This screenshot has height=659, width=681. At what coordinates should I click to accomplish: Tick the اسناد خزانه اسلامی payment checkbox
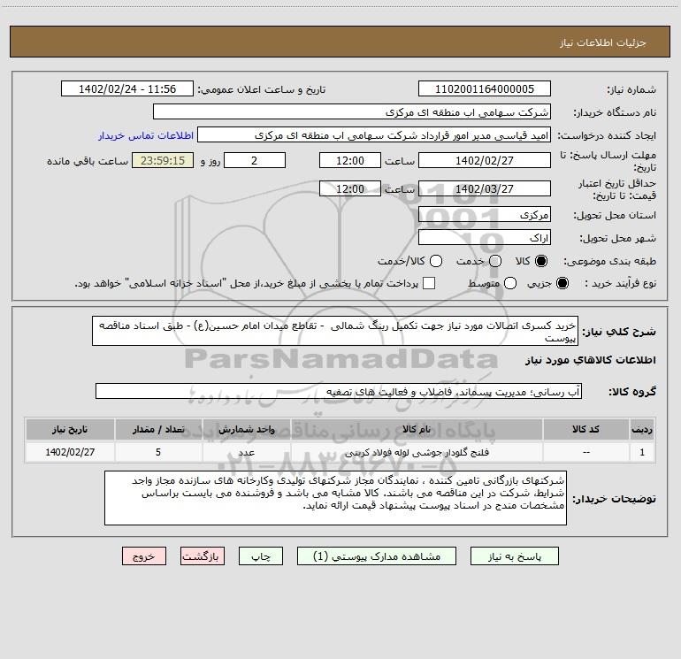coord(429,283)
